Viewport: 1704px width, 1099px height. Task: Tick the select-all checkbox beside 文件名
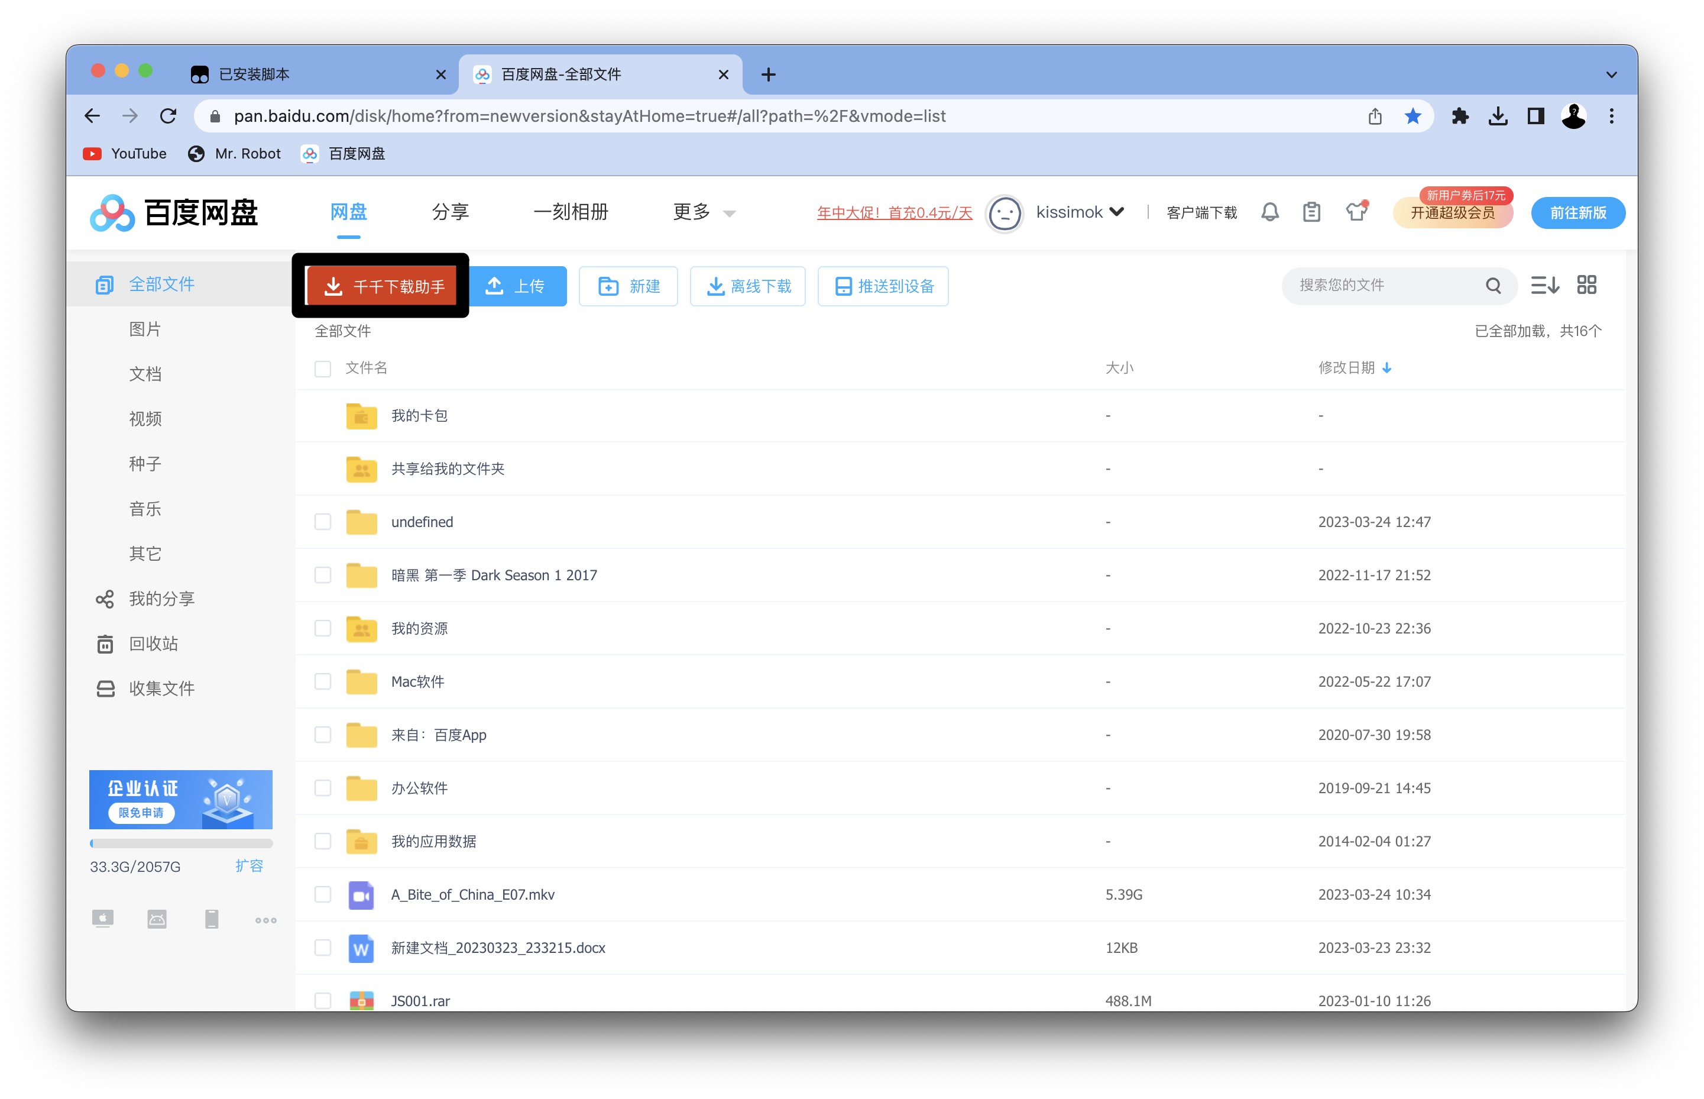point(323,369)
